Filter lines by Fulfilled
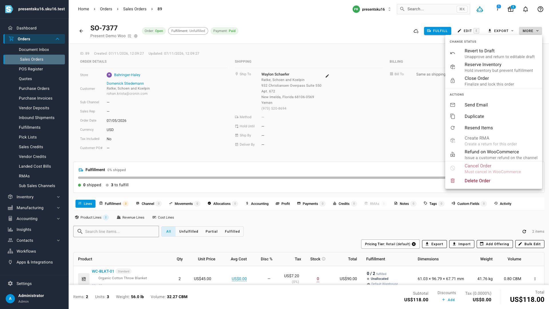This screenshot has width=549, height=309. click(x=232, y=231)
